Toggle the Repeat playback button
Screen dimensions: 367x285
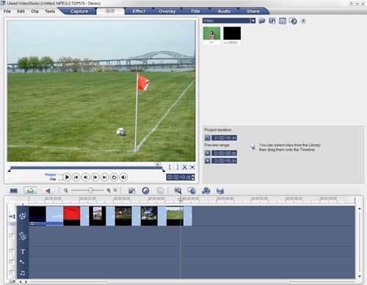pos(114,177)
